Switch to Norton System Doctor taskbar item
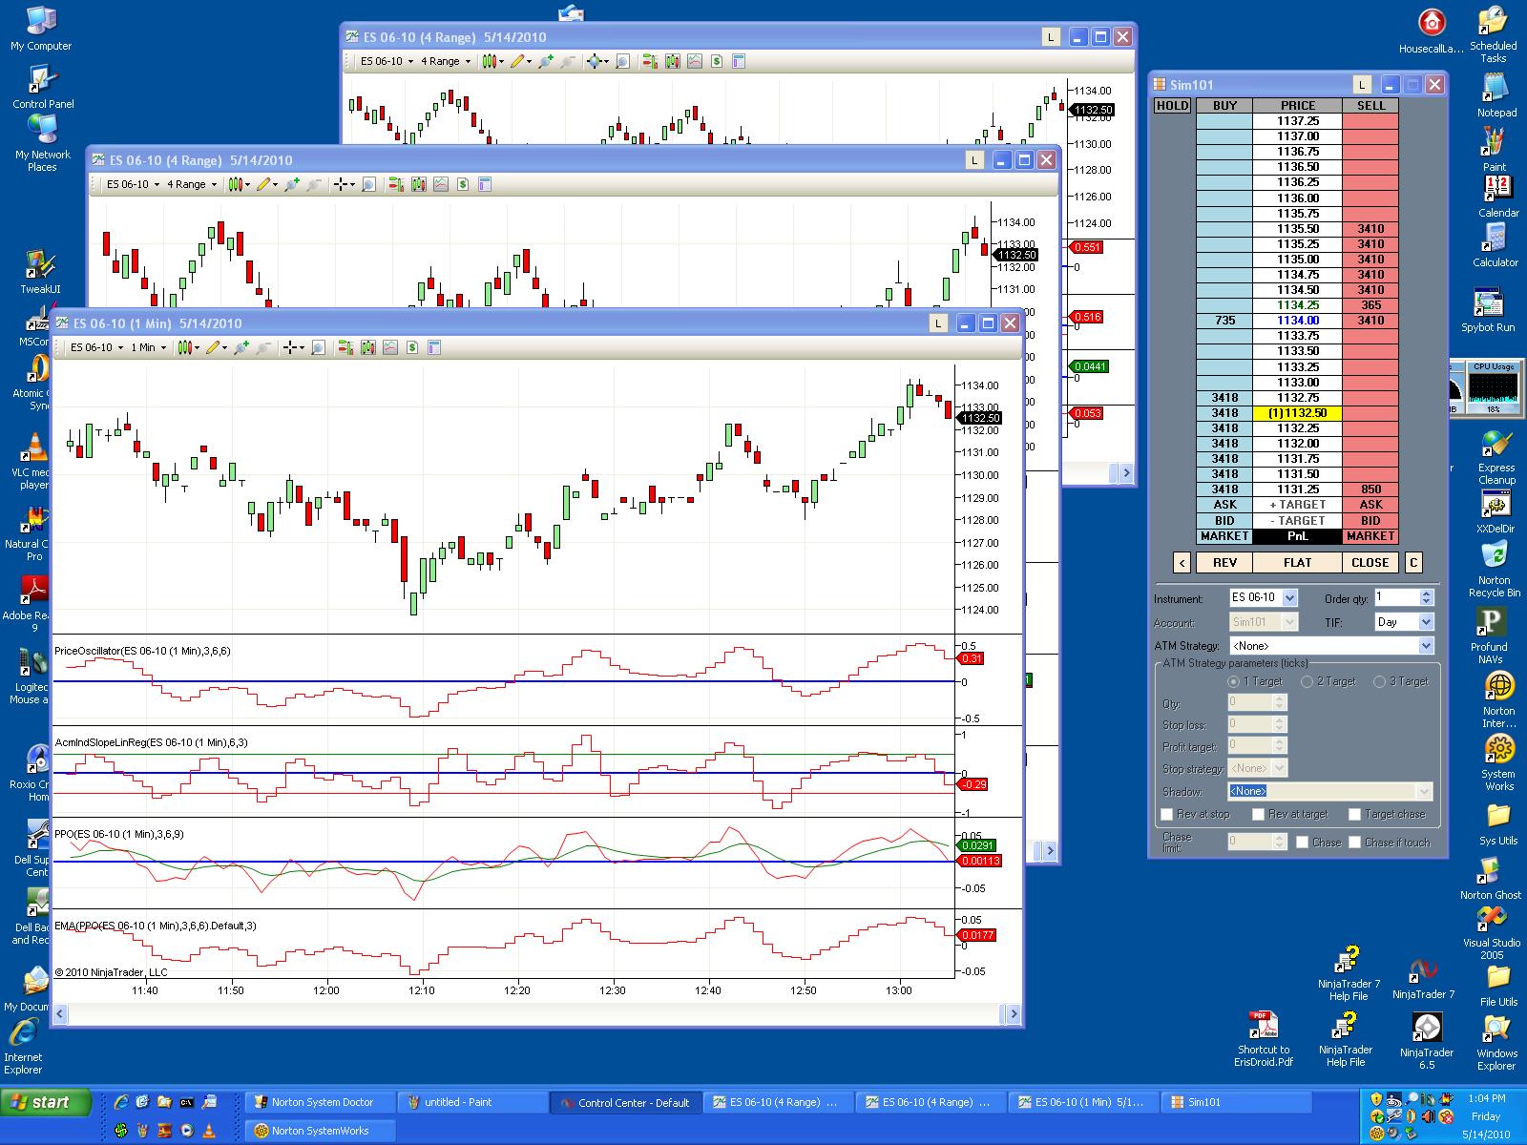This screenshot has width=1527, height=1145. pyautogui.click(x=320, y=1103)
